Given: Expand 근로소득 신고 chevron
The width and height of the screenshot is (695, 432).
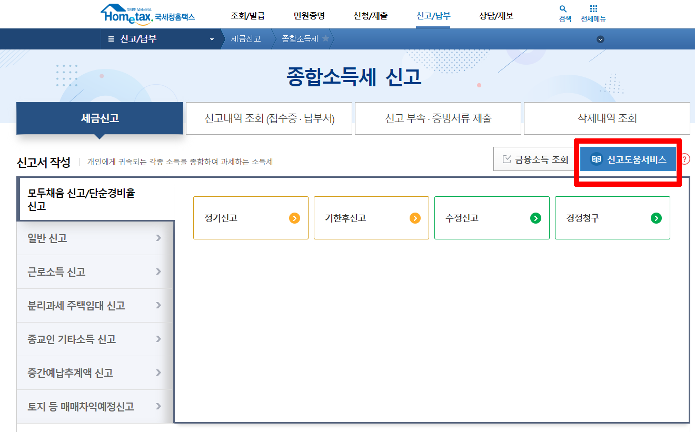Looking at the screenshot, I should point(158,272).
